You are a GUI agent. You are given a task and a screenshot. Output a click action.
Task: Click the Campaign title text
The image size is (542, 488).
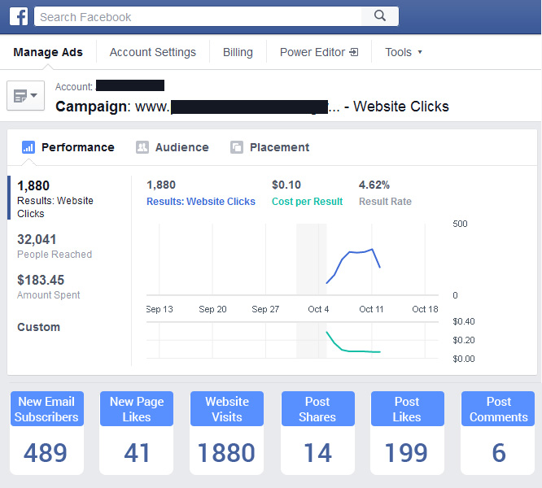click(252, 107)
